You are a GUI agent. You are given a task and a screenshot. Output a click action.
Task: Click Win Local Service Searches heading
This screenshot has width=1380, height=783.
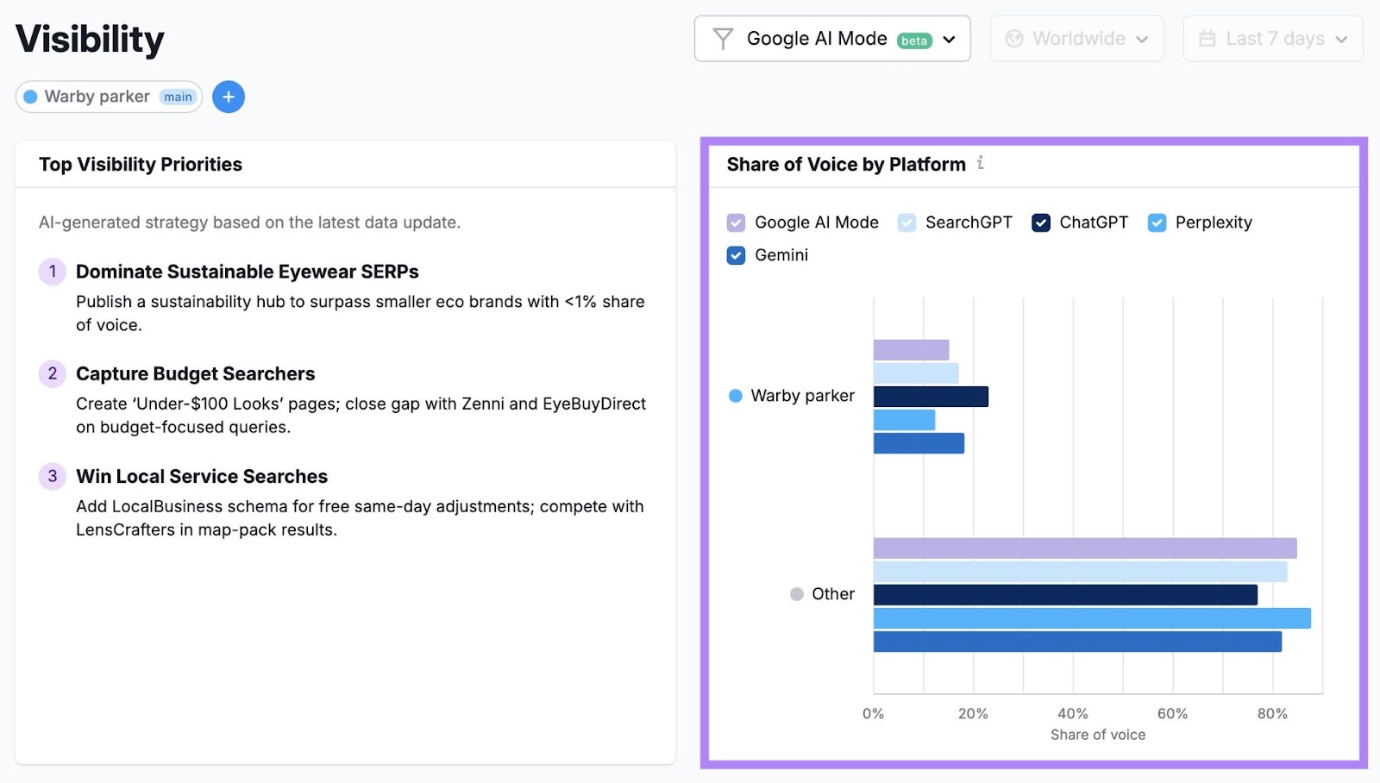[x=202, y=476]
